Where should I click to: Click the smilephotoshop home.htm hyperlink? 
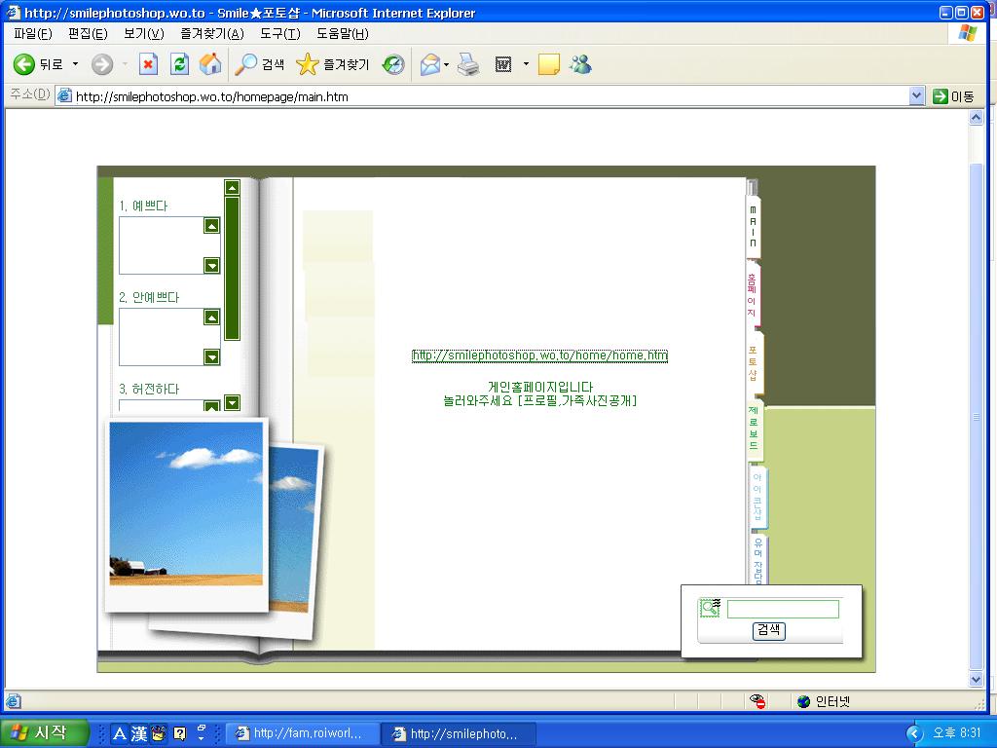click(x=539, y=355)
